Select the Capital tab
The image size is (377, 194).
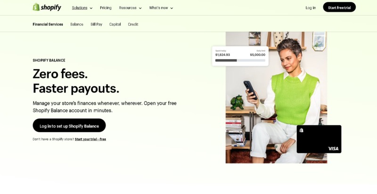click(115, 24)
